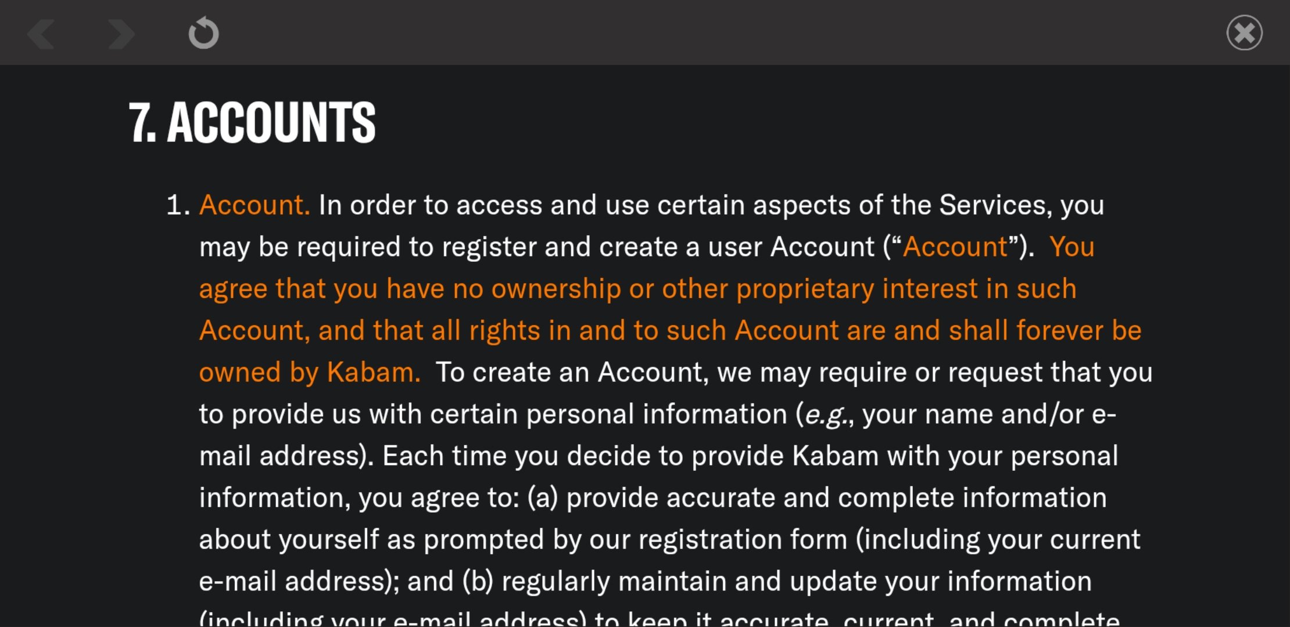This screenshot has height=627, width=1290.
Task: Select the orange "Account." label in item 1
Action: point(255,205)
